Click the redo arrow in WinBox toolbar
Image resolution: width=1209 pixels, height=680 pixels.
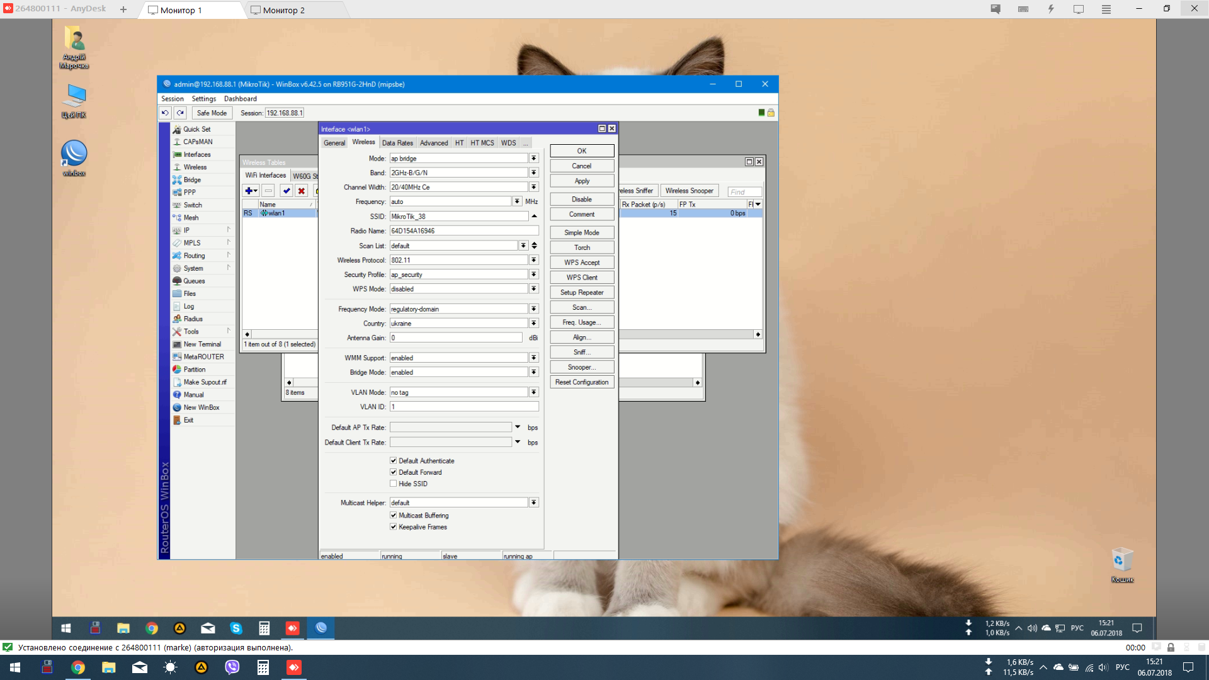click(180, 113)
